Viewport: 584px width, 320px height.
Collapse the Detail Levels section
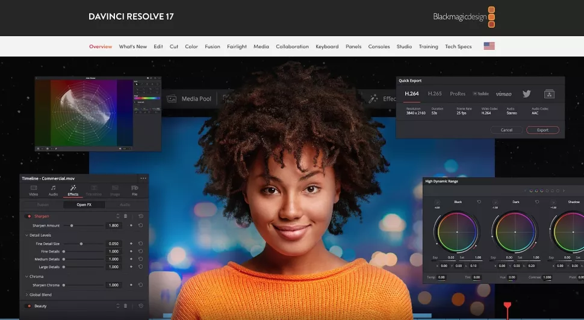[26, 236]
